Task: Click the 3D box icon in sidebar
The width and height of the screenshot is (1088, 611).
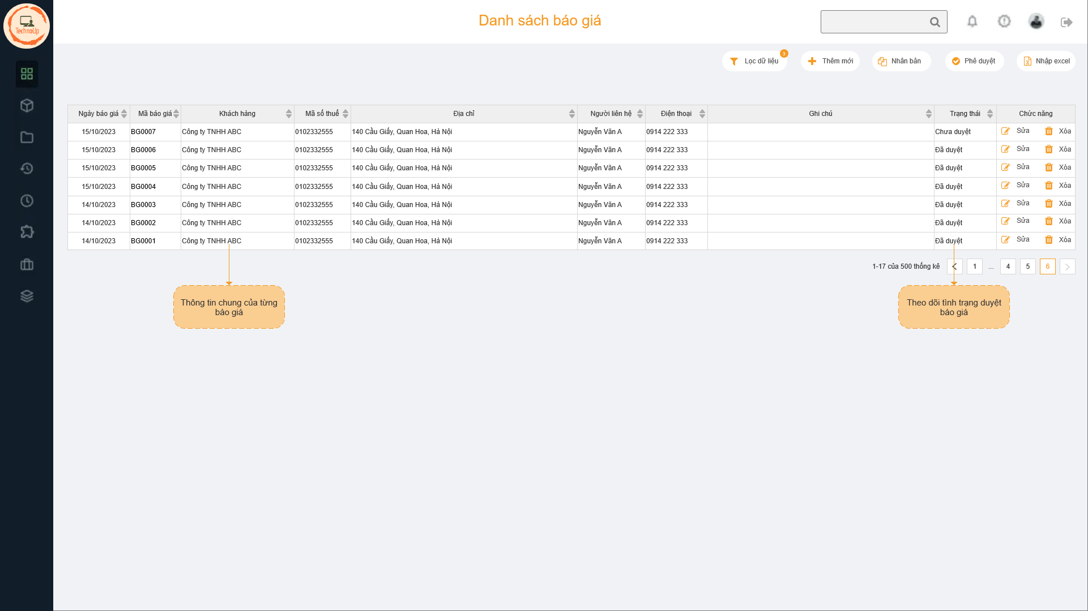Action: (27, 106)
